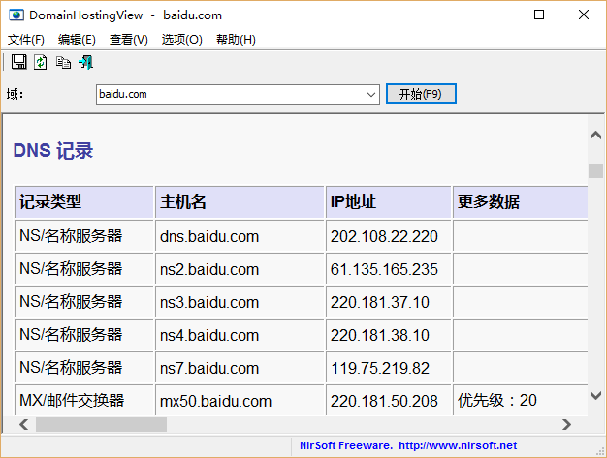
Task: Click the horizontal scrollbar thumb
Action: pos(102,424)
